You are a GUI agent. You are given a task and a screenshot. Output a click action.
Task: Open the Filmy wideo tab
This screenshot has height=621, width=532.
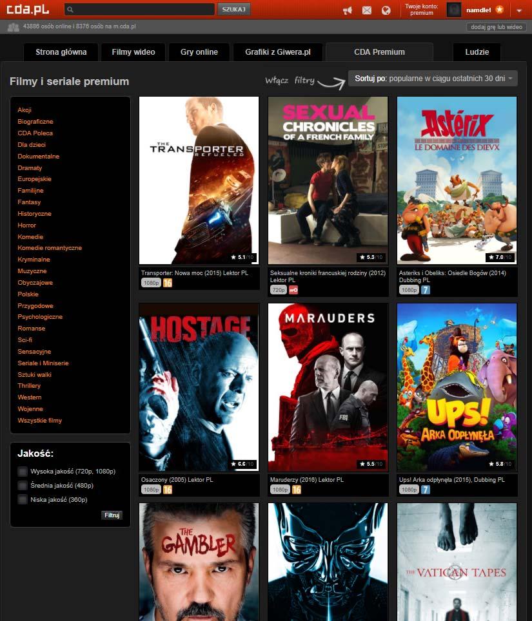click(133, 52)
